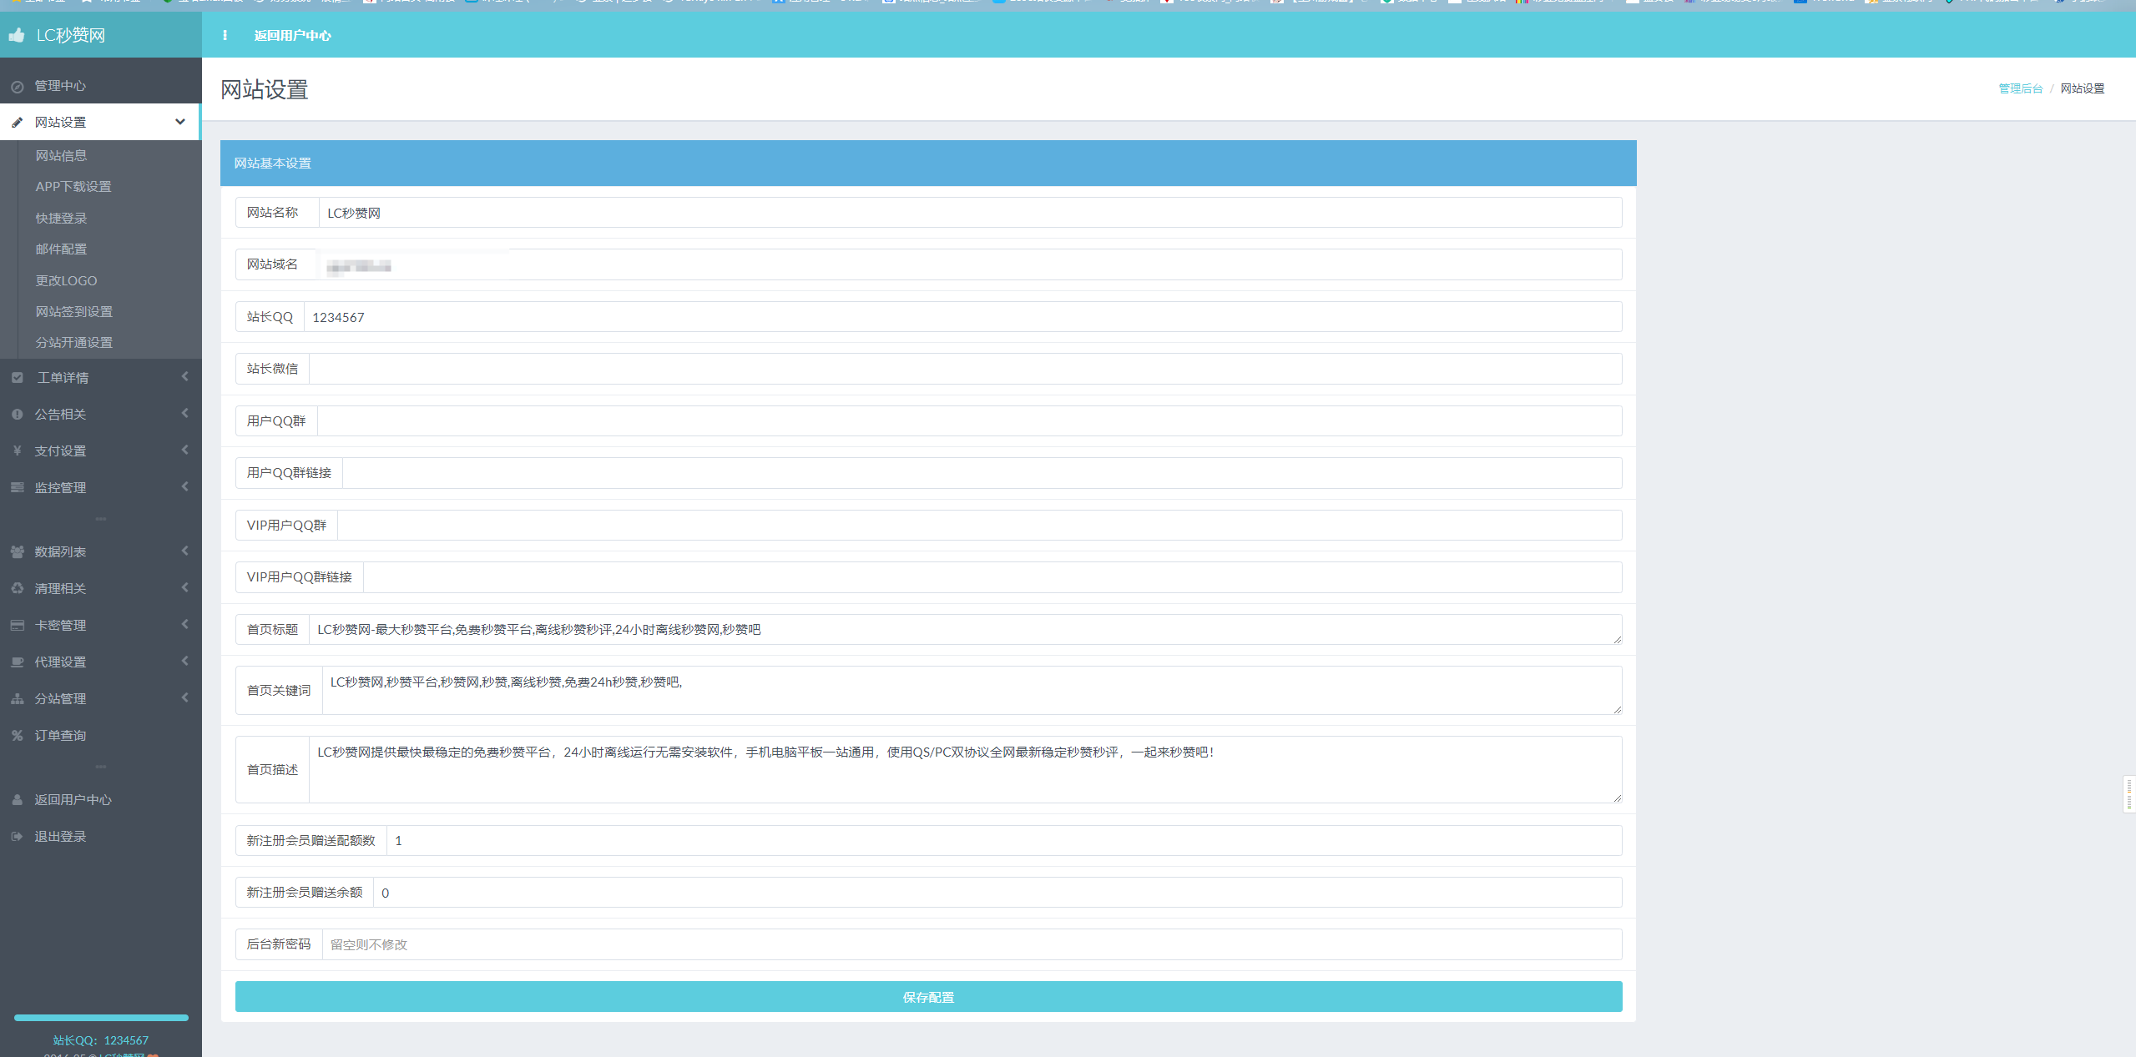Click the thumbs-up LC秒赞网 logo icon
Screen dimensions: 2136x1057
click(17, 35)
